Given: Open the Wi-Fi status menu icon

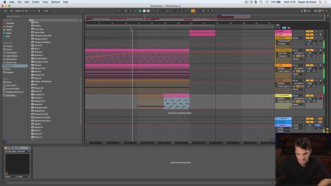Looking at the screenshot, I should (267, 2).
